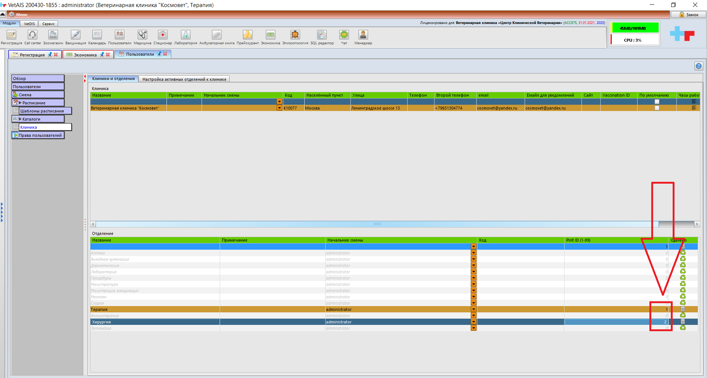Click the trash icon in Терапия row
The image size is (707, 378).
click(683, 309)
